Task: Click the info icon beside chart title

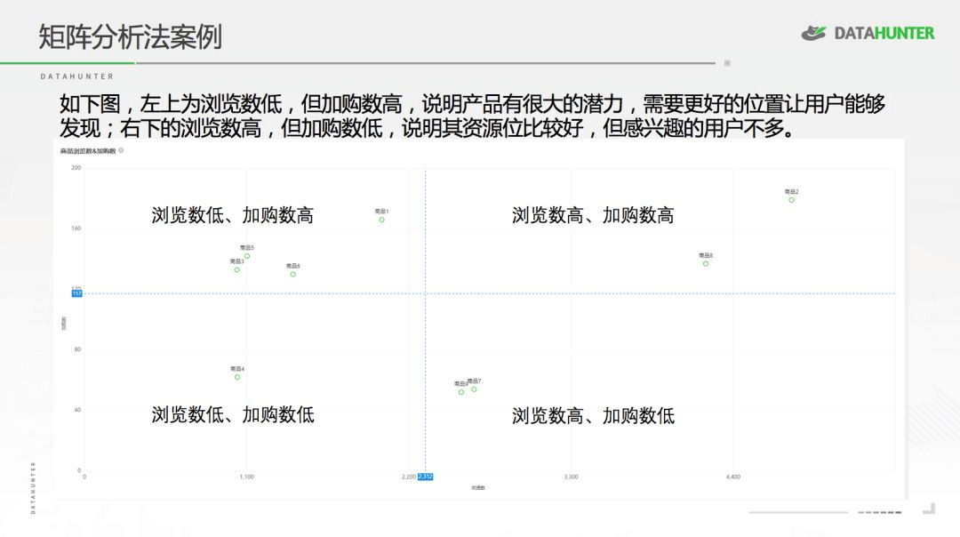Action: [121, 150]
